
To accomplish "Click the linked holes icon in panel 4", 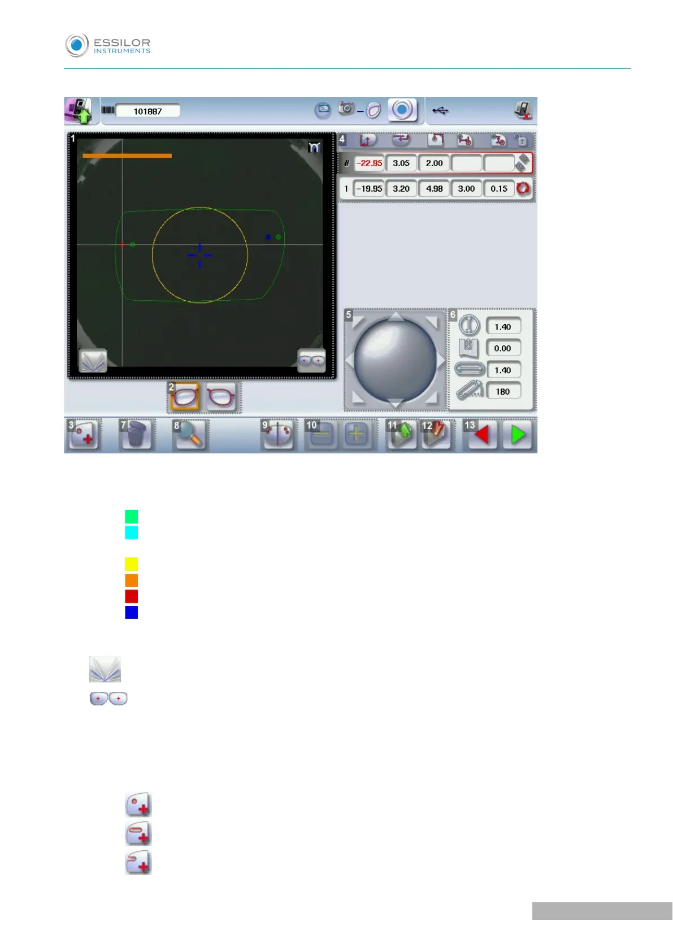I will [x=464, y=140].
